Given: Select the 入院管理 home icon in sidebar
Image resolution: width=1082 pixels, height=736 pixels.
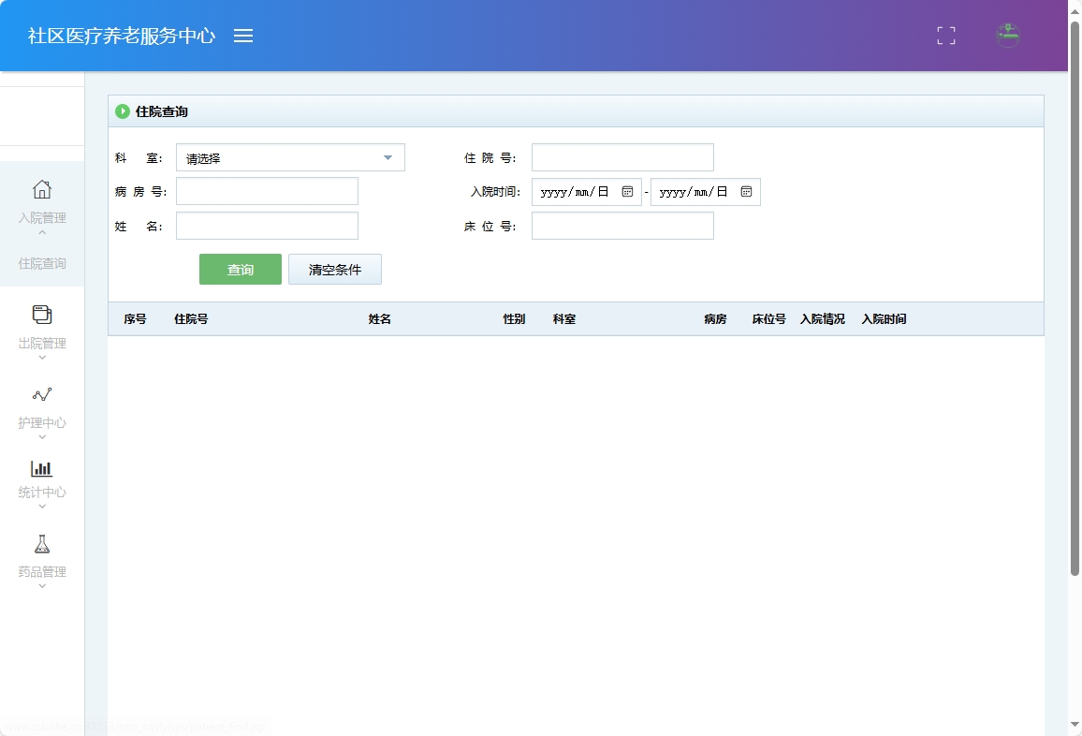Looking at the screenshot, I should 42,189.
